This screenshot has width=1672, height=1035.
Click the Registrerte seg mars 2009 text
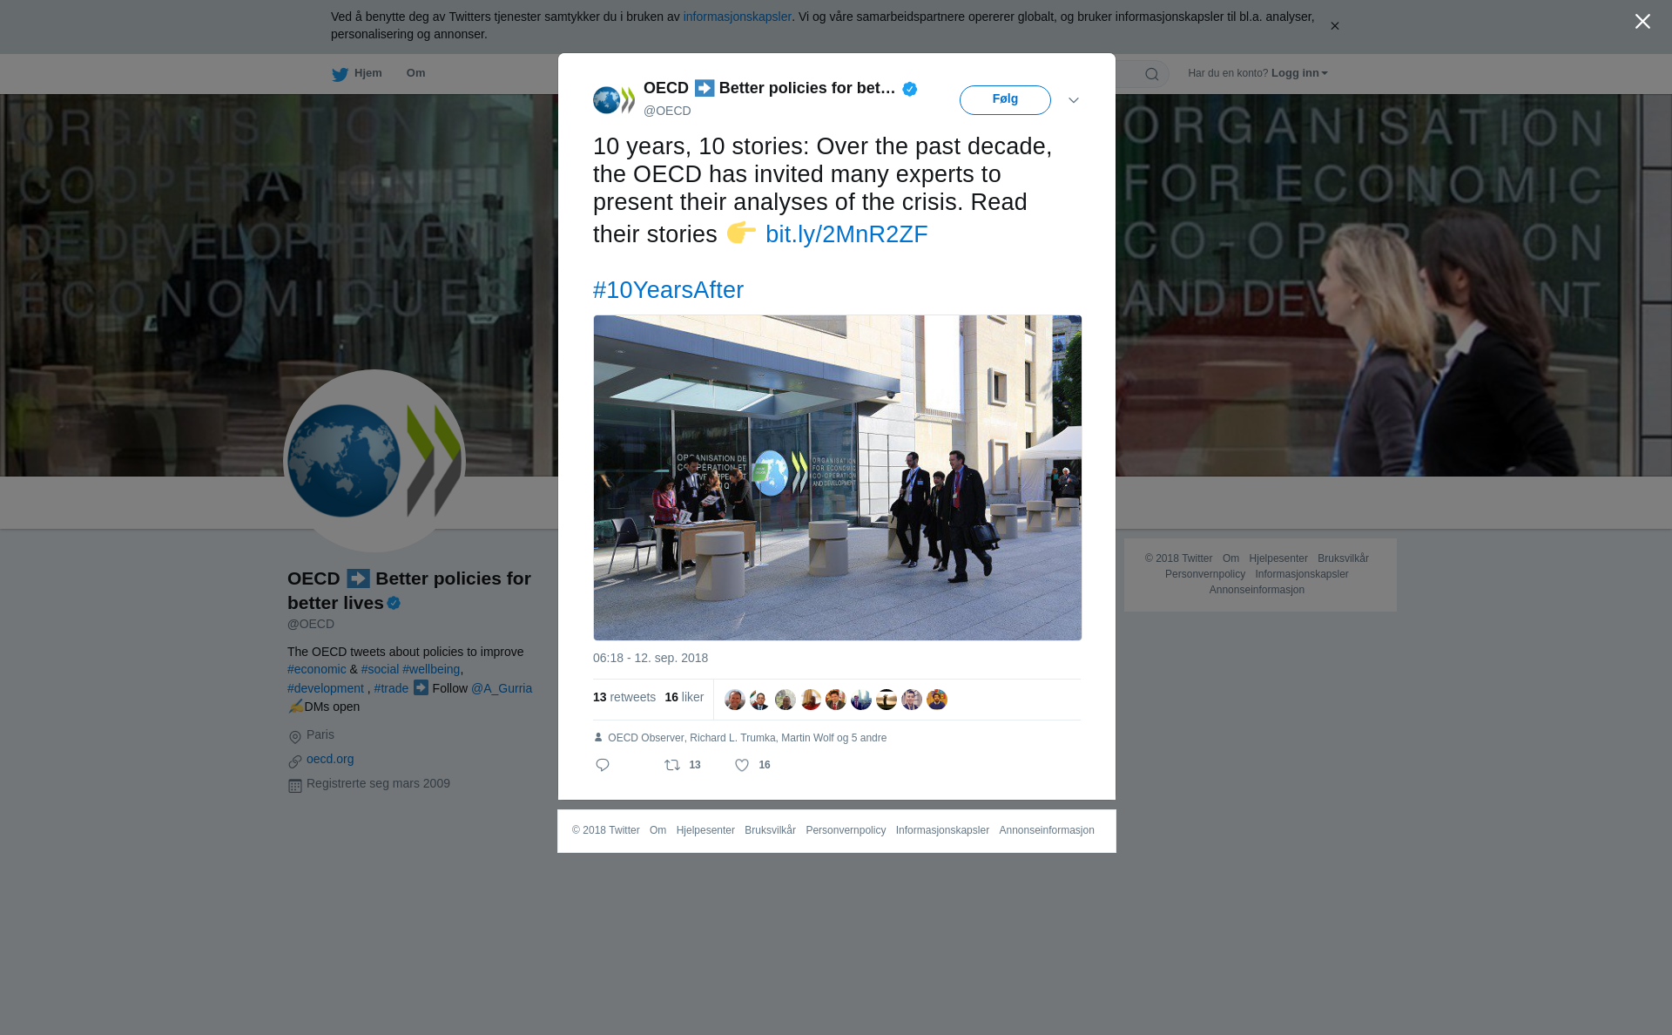point(378,783)
